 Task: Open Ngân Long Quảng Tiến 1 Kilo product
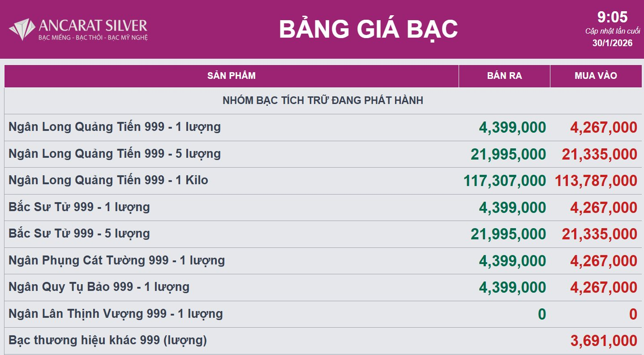108,180
